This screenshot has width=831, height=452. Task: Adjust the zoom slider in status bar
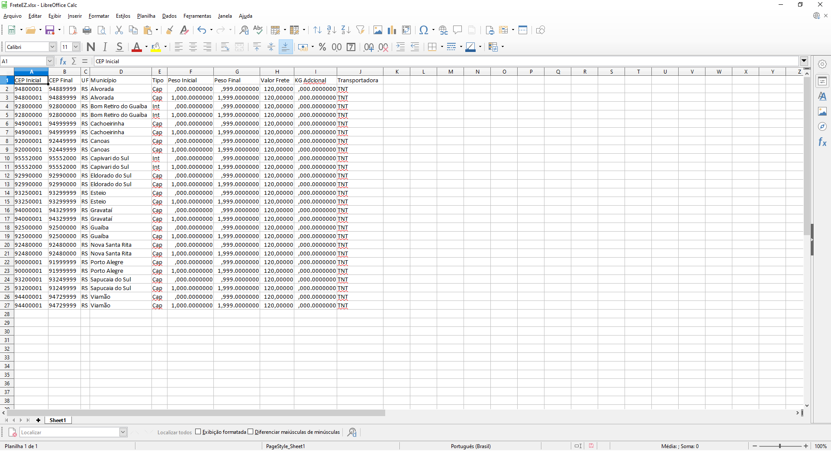[x=780, y=446]
